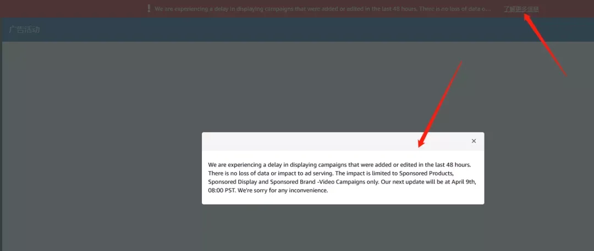Image resolution: width=594 pixels, height=251 pixels.
Task: Select the 广告活动 page heading
Action: pos(24,30)
